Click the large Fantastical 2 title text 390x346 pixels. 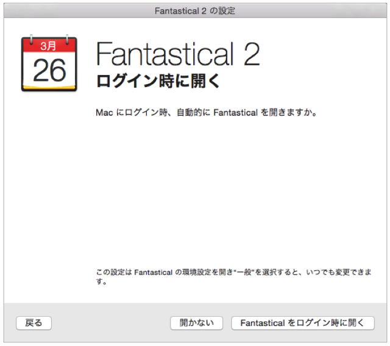(178, 55)
